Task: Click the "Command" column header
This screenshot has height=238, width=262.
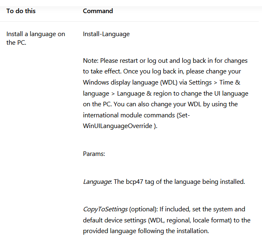Action: point(98,11)
